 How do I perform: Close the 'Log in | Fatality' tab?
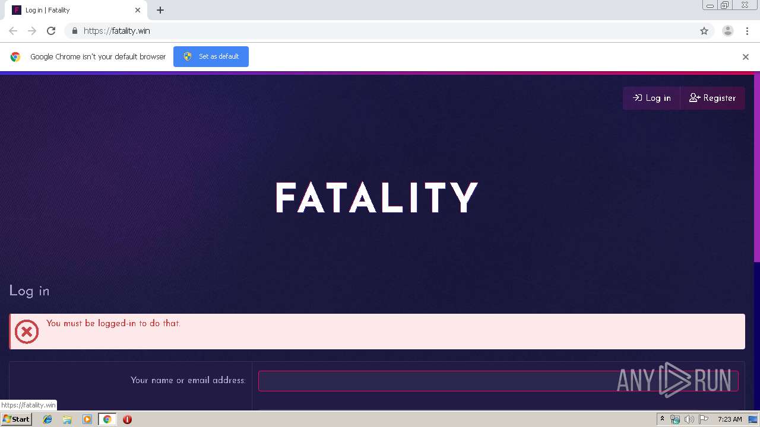138,10
